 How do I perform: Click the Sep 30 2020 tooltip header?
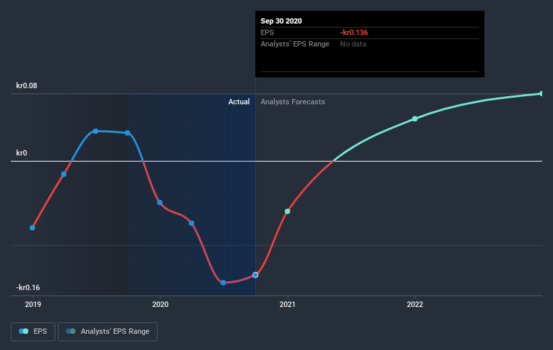coord(281,21)
